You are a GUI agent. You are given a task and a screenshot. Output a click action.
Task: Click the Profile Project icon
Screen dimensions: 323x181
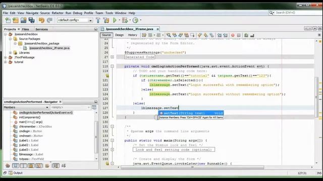(135, 20)
